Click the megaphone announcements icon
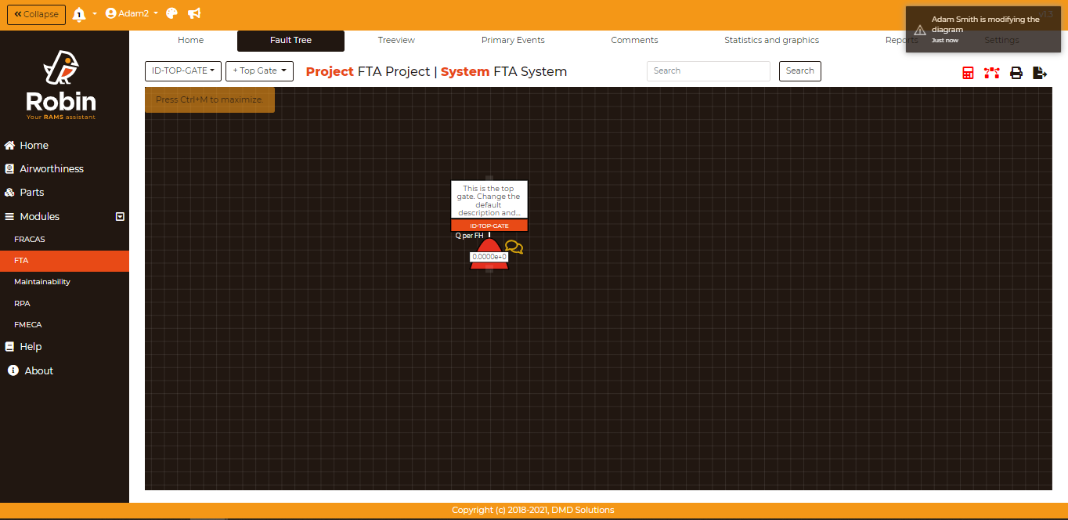Image resolution: width=1068 pixels, height=520 pixels. point(194,14)
